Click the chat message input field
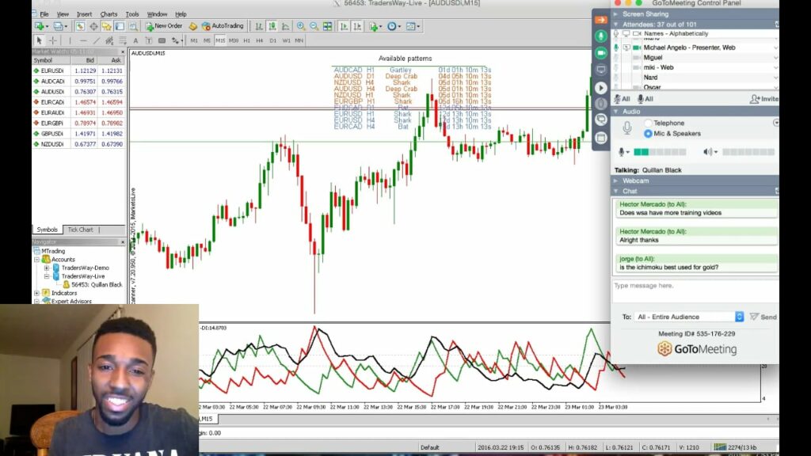 tap(695, 291)
